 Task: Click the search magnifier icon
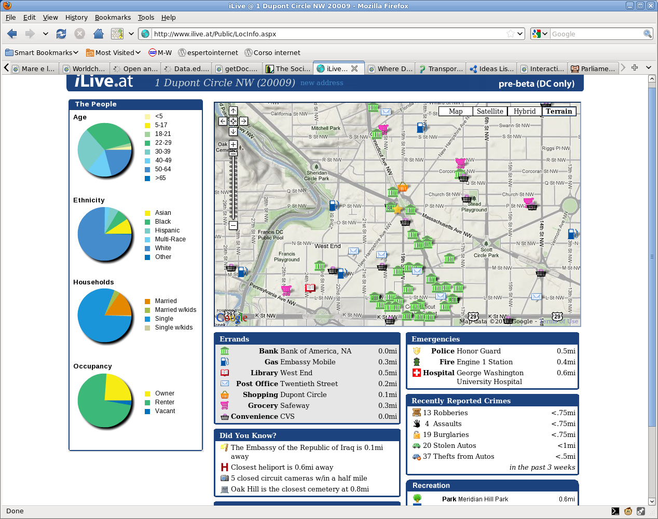(x=647, y=34)
